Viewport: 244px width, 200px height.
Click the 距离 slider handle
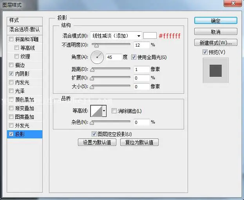coord(92,70)
